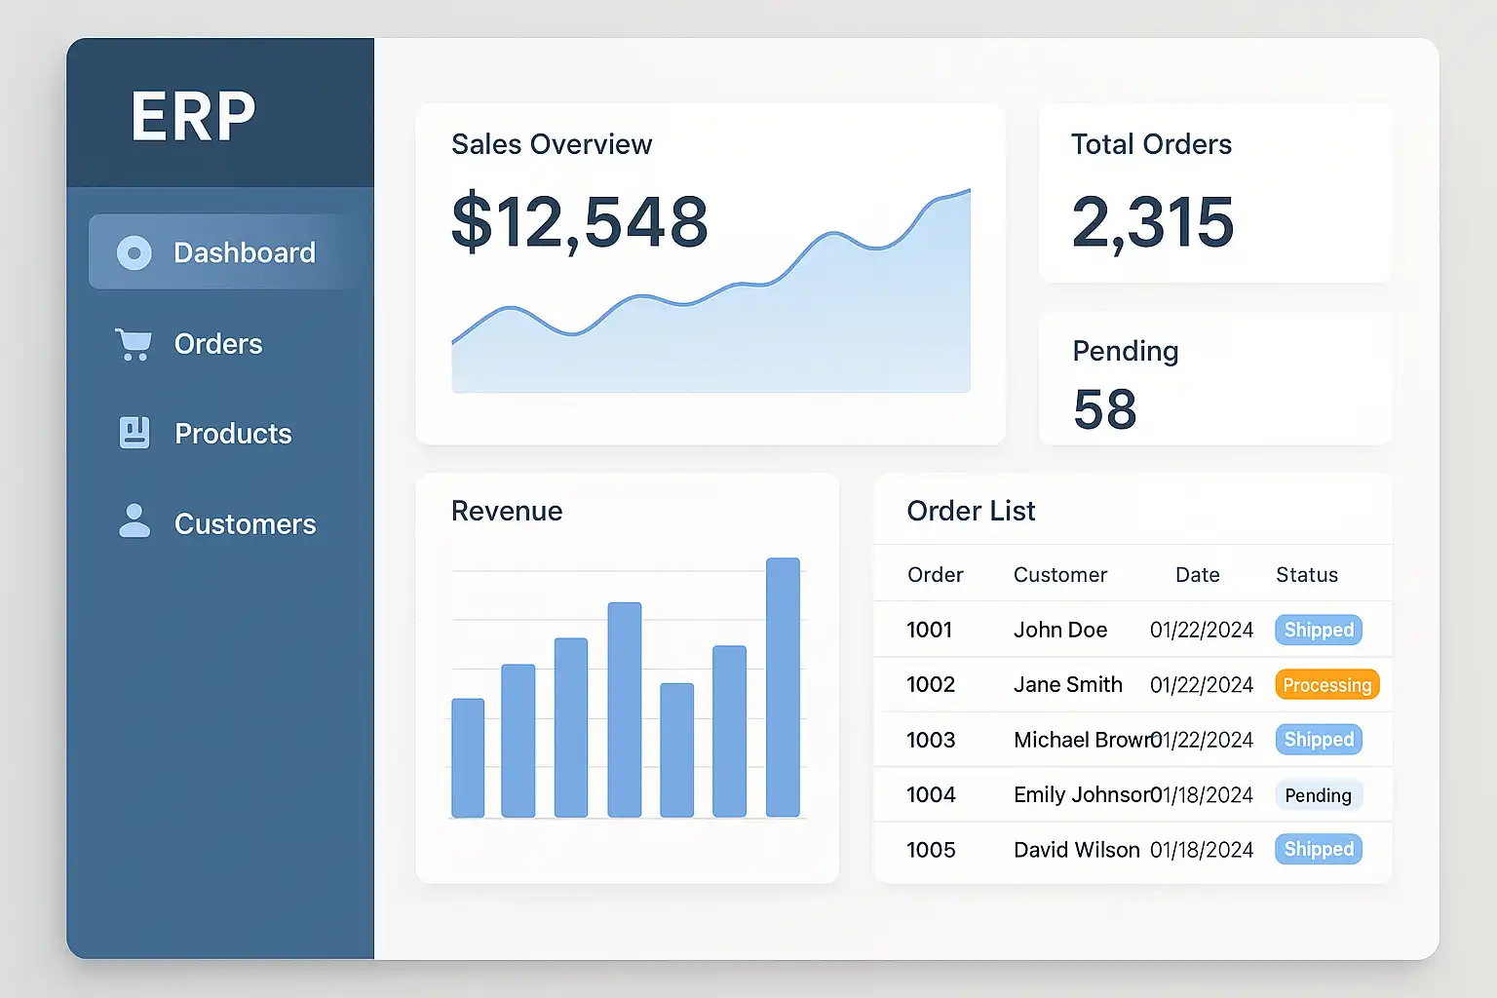1497x998 pixels.
Task: Click the Products box icon
Action: coord(134,433)
